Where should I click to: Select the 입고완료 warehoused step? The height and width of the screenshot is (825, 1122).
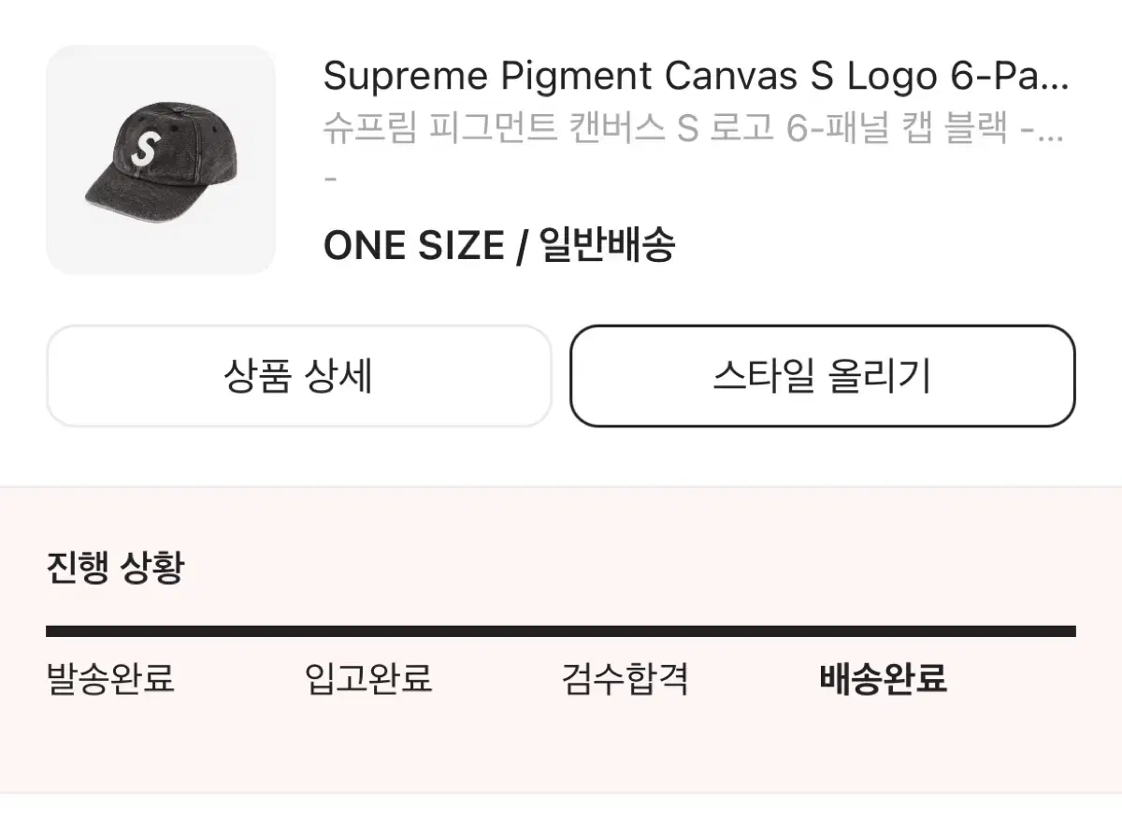pos(368,678)
